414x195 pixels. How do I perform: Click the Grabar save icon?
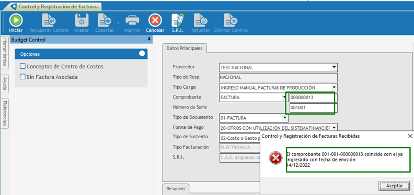82,20
